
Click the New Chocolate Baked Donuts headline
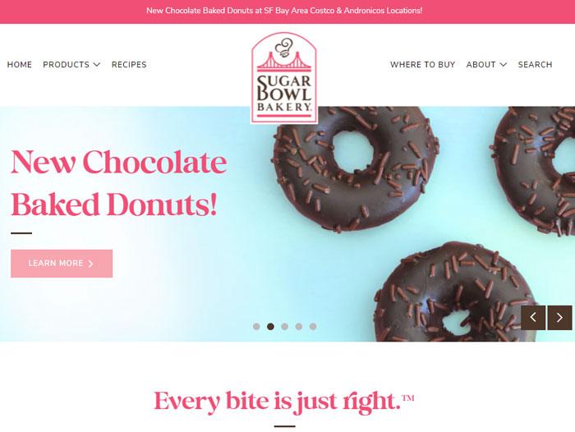pos(119,182)
